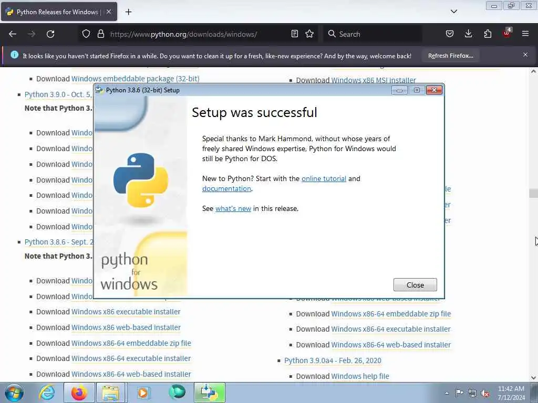Show hidden system tray icons arrow
This screenshot has width=538, height=403.
pos(447,393)
